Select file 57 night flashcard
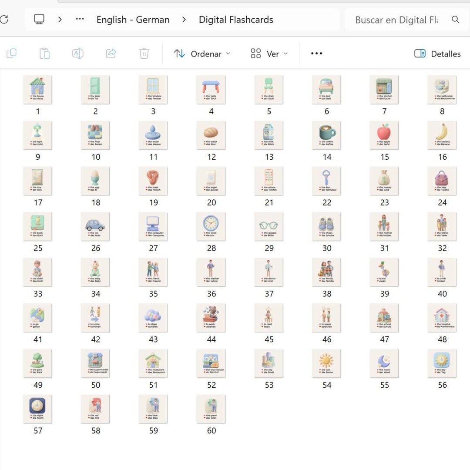The image size is (470, 470). (37, 409)
